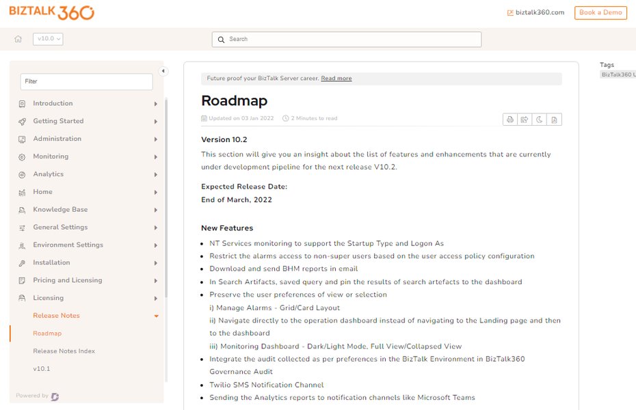Open the v10.1 release notes page
Screen dimensions: 636x410
pyautogui.click(x=41, y=369)
